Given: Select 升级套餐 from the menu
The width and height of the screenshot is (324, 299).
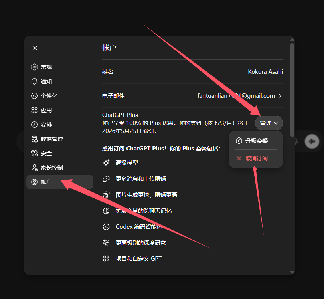Looking at the screenshot, I should [x=256, y=141].
